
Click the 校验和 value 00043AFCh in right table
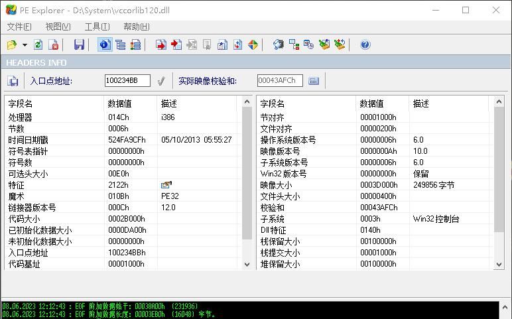(x=379, y=208)
